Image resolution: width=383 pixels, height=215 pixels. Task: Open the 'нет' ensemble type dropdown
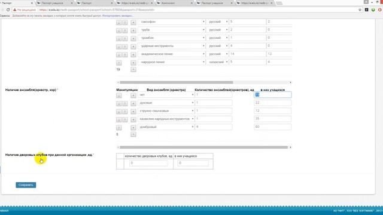[x=166, y=94]
